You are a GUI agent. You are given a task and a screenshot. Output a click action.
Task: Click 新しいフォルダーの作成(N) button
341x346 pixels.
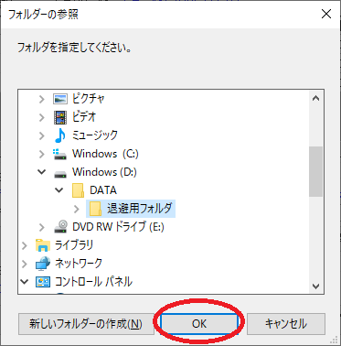(x=86, y=324)
